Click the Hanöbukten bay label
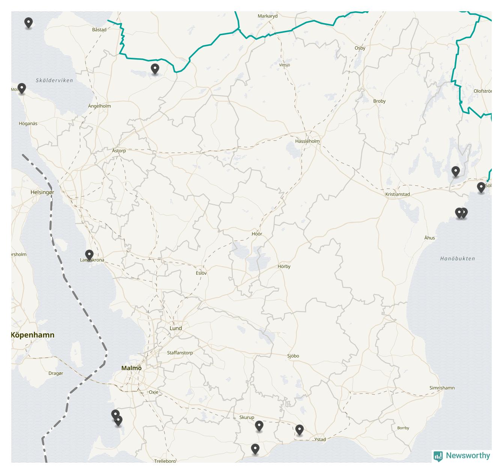Screen dimensions: 503x474 click(458, 258)
